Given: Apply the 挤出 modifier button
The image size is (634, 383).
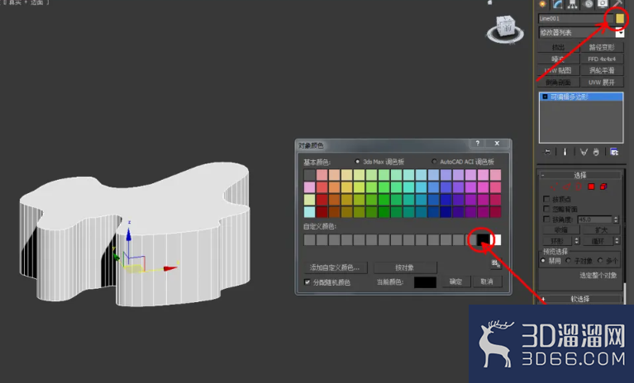Looking at the screenshot, I should click(558, 47).
